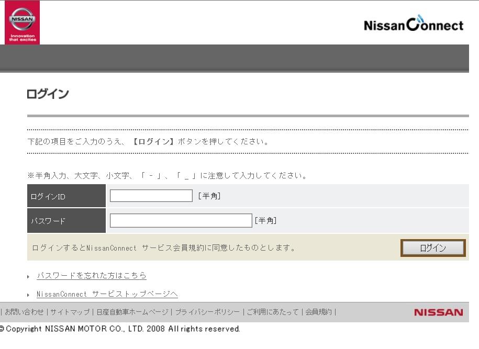Click the 下記の項目をご入力のうえ instruction text

pos(148,142)
